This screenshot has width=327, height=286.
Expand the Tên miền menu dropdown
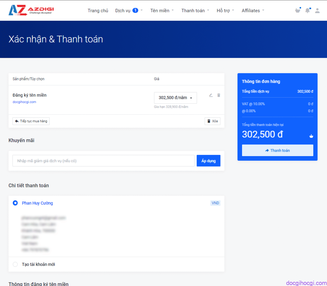(x=162, y=11)
